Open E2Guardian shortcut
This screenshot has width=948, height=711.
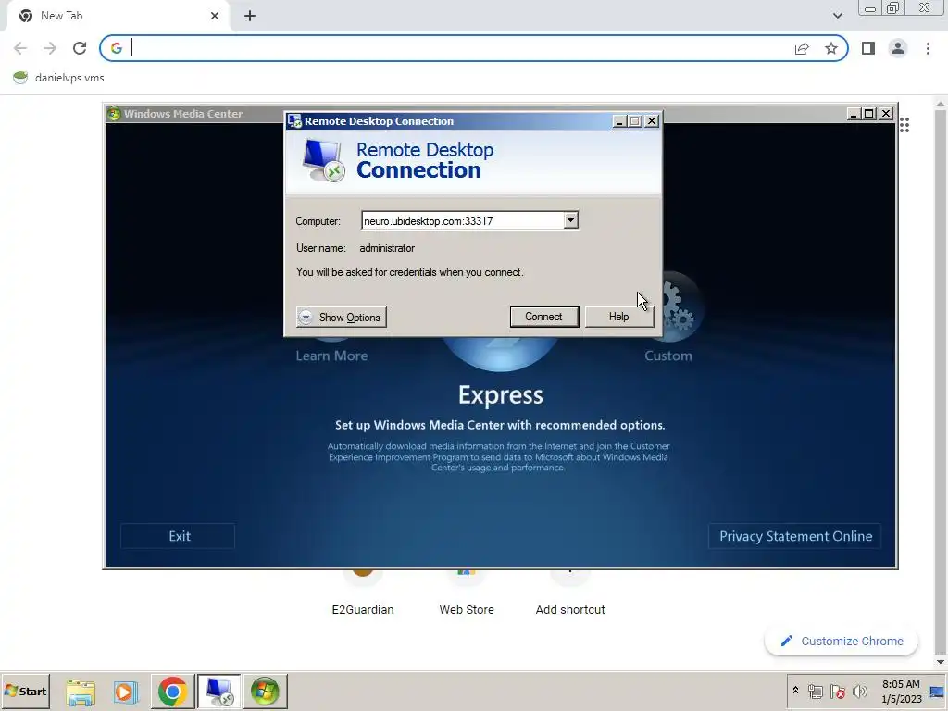click(363, 609)
